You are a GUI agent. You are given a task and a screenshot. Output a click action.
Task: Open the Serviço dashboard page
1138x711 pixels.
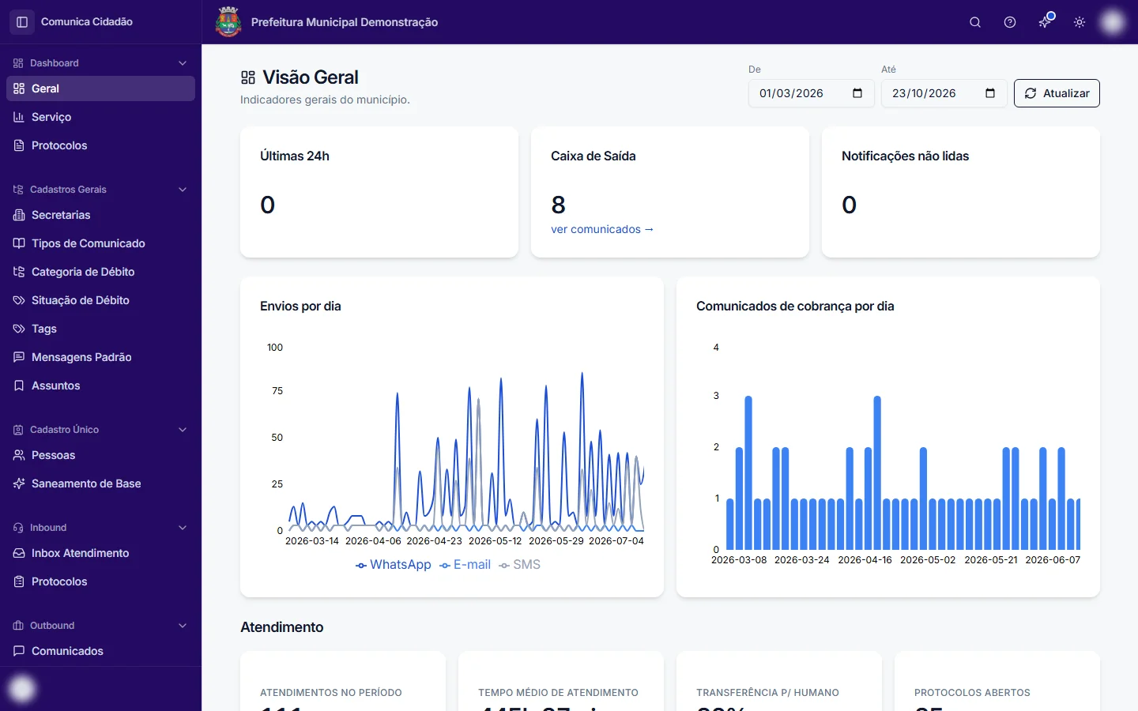point(100,117)
